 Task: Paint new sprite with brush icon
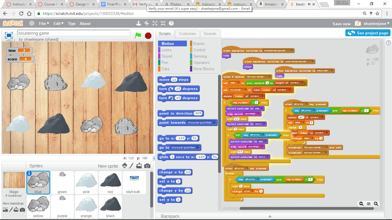coord(131,166)
